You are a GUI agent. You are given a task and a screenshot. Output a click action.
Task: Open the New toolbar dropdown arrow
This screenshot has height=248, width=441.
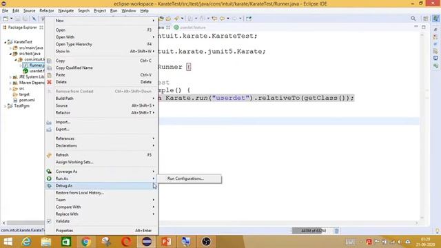(12, 19)
